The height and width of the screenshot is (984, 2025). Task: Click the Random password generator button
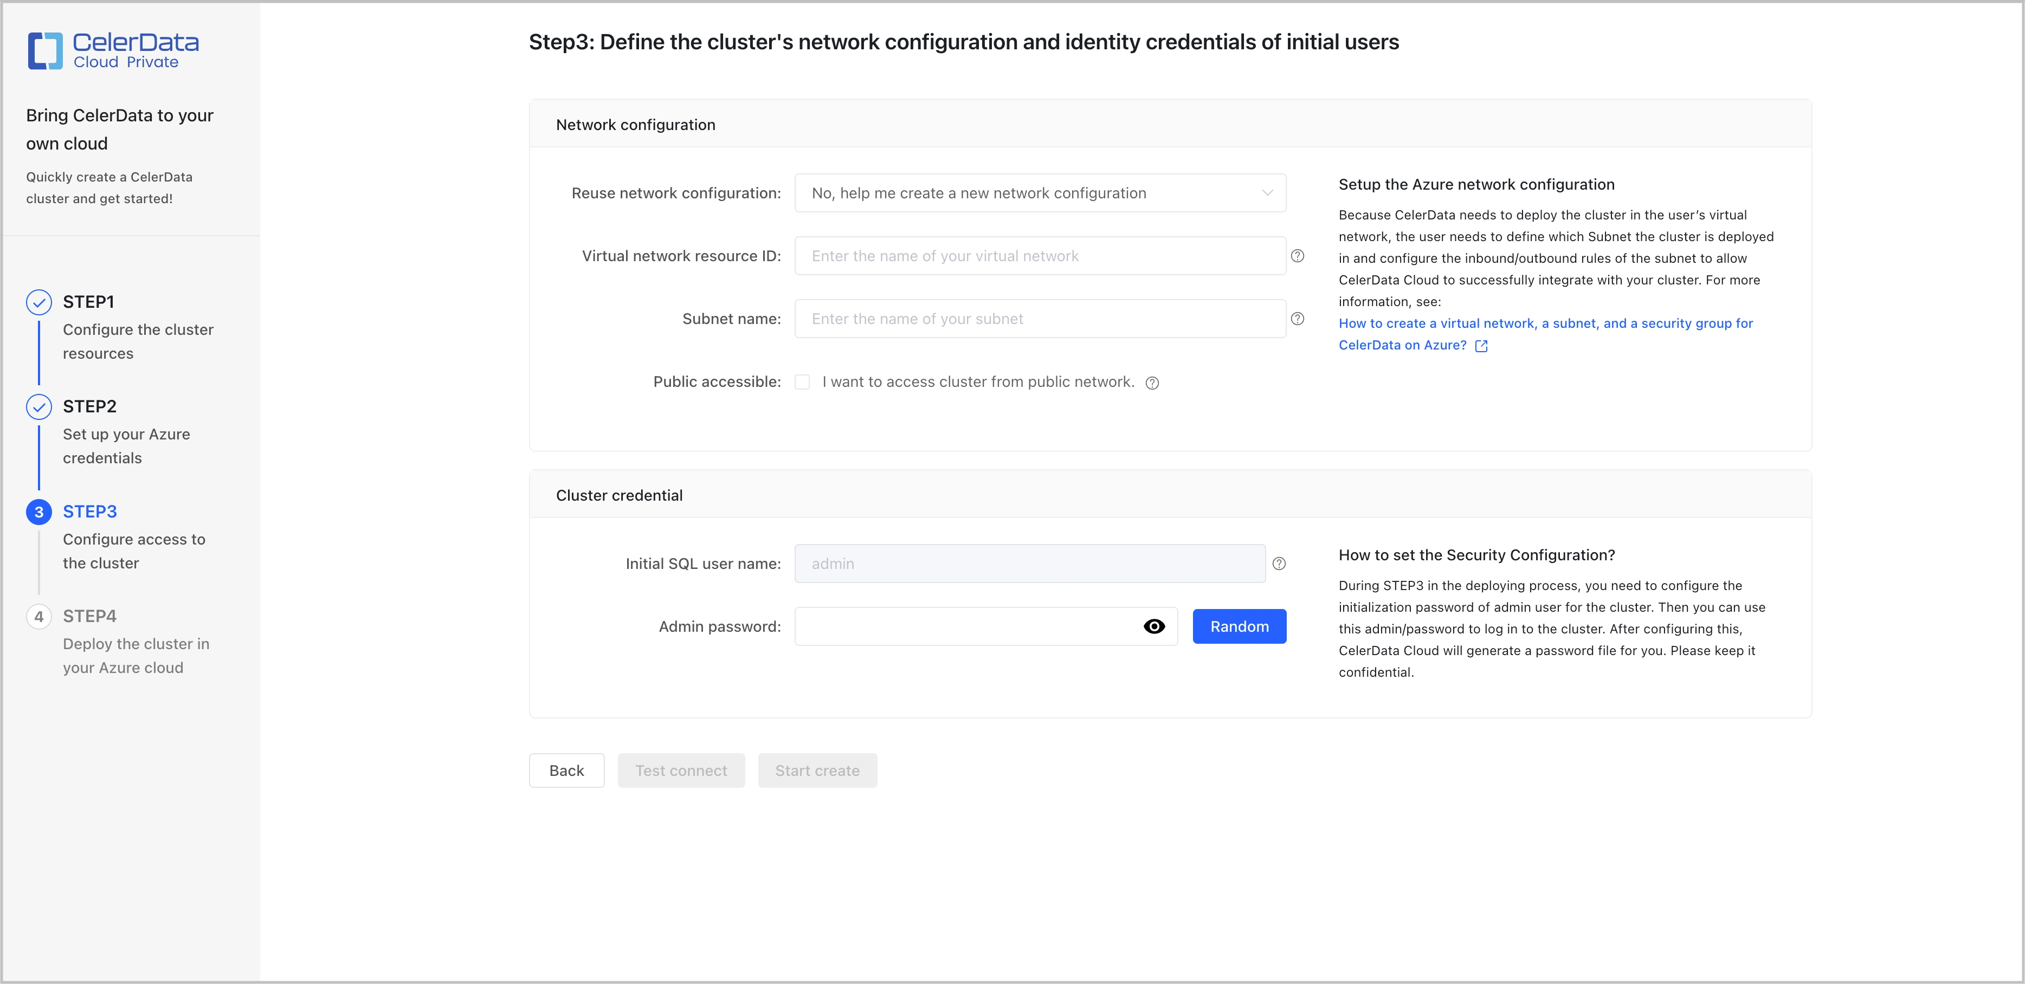(x=1239, y=626)
